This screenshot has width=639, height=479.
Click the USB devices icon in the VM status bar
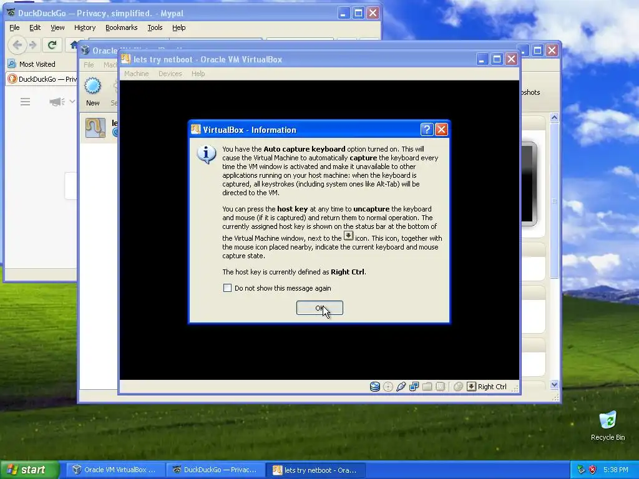[x=401, y=387]
